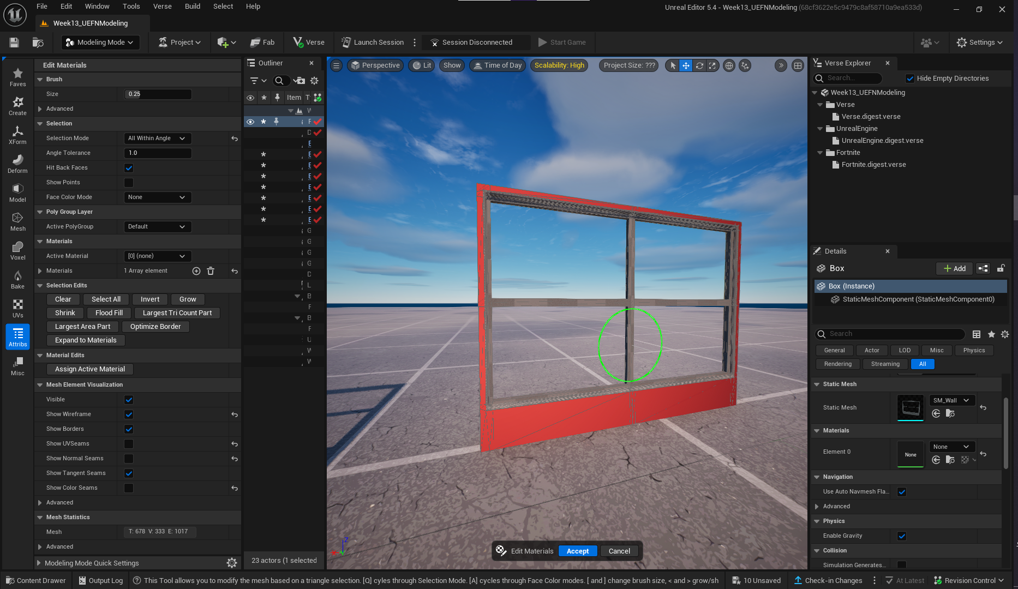1018x589 pixels.
Task: Toggle Hide Empty Directories checkbox
Action: [x=910, y=79]
